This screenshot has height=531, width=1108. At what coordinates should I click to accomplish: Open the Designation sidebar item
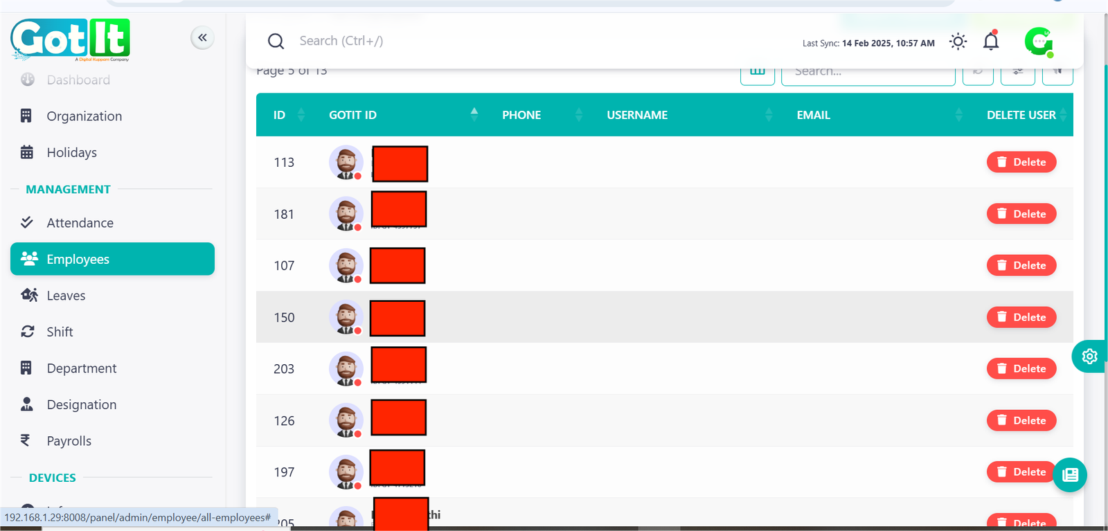[x=81, y=405]
